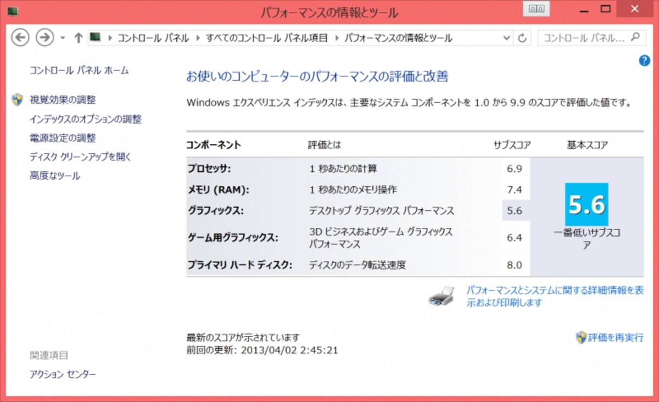Select すべてのコントロール パネル項目 breadcrumb
659x402 pixels.
point(267,38)
